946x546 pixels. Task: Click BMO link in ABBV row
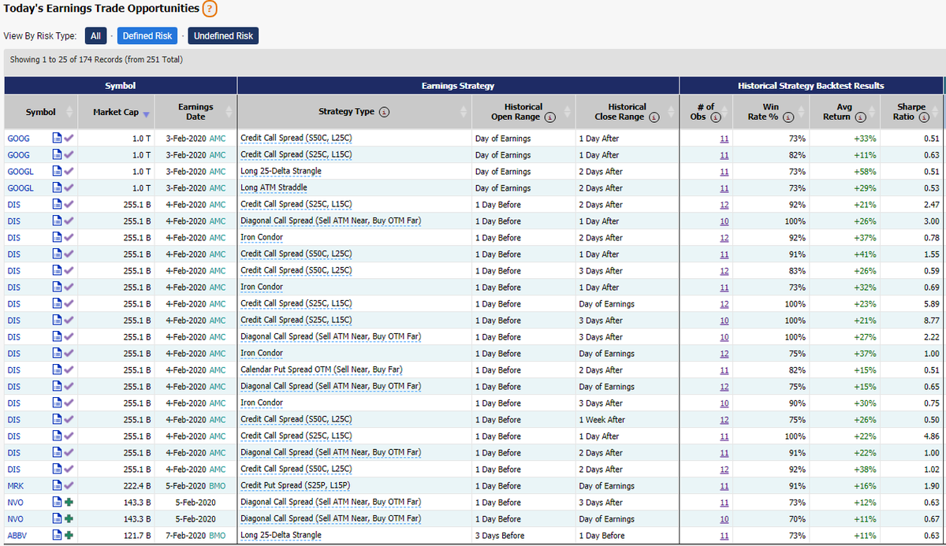click(218, 536)
